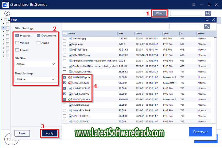Open the Time Settings dropdown
The image size is (222, 148).
click(36, 79)
